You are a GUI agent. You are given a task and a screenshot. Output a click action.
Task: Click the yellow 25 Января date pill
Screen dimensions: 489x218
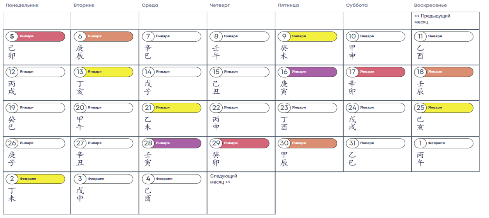tap(444, 108)
